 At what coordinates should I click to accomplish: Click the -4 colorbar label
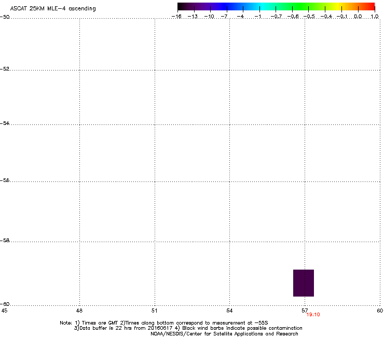tap(240, 17)
